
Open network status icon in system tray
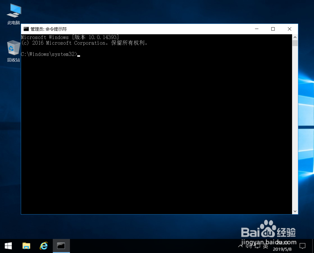pos(257,246)
